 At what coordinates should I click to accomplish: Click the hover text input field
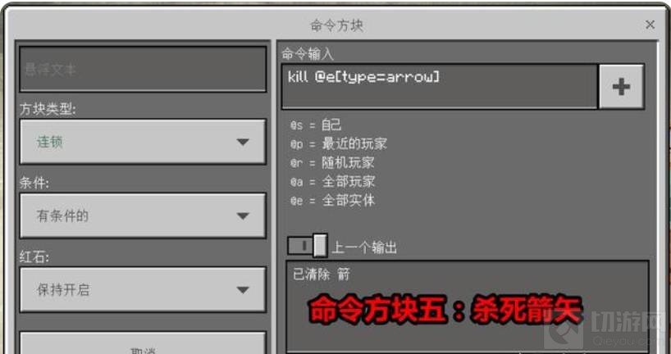click(x=143, y=69)
